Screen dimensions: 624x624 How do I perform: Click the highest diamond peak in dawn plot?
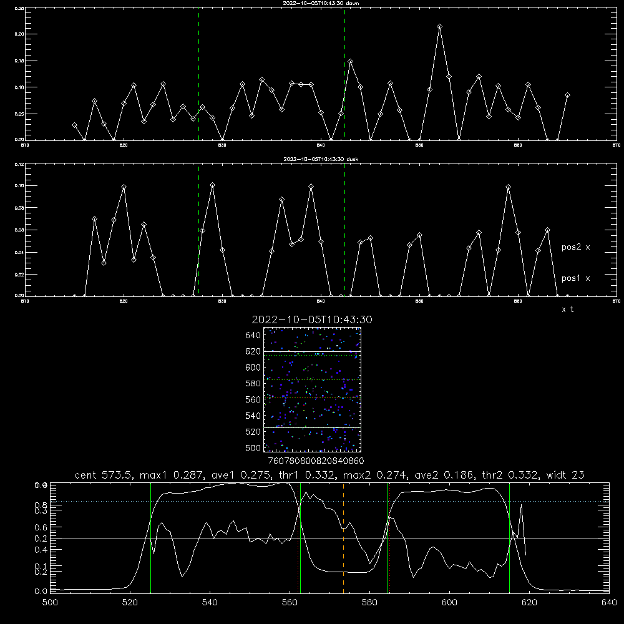click(x=439, y=27)
